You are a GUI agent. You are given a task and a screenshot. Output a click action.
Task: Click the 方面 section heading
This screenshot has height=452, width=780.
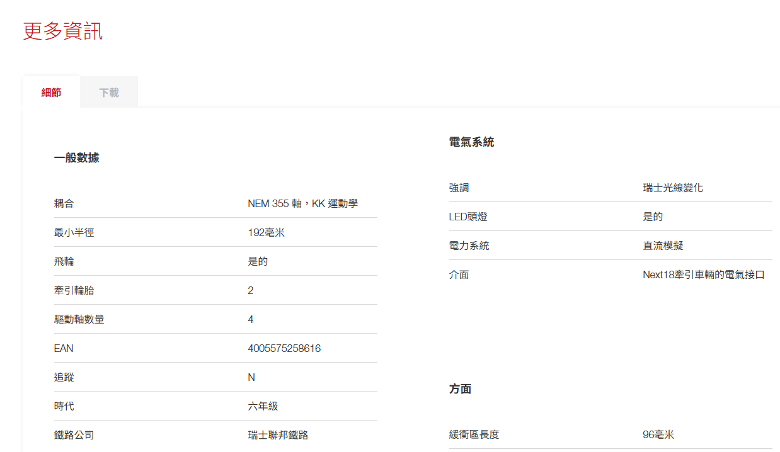click(460, 389)
